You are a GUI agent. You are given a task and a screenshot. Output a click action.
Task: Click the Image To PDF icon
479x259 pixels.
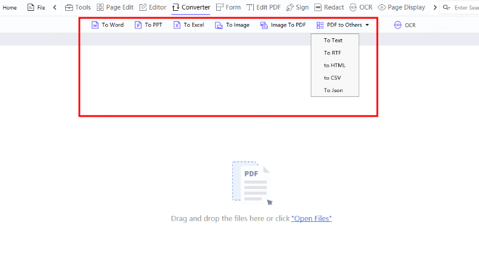pyautogui.click(x=264, y=25)
